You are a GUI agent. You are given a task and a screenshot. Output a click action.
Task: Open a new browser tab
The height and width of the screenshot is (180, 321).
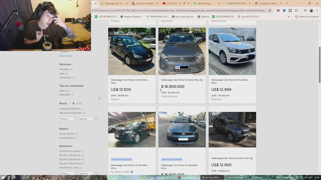click(x=287, y=3)
